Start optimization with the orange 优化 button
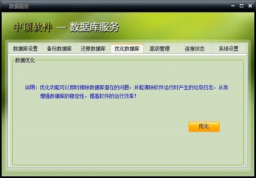The image size is (256, 178). pyautogui.click(x=204, y=126)
